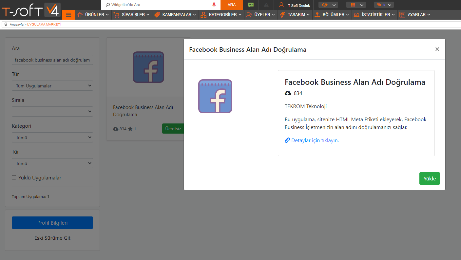Click the orange hamburger menu icon
461x260 pixels.
[68, 15]
